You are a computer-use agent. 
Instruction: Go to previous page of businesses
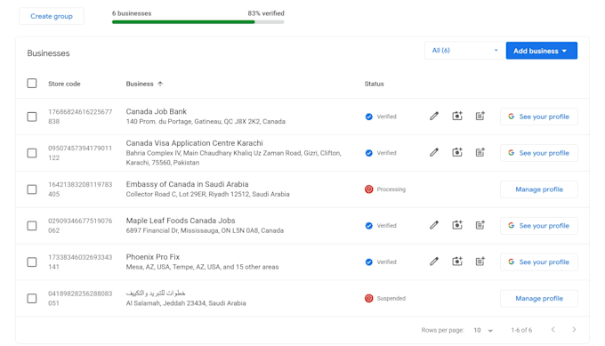tap(553, 329)
